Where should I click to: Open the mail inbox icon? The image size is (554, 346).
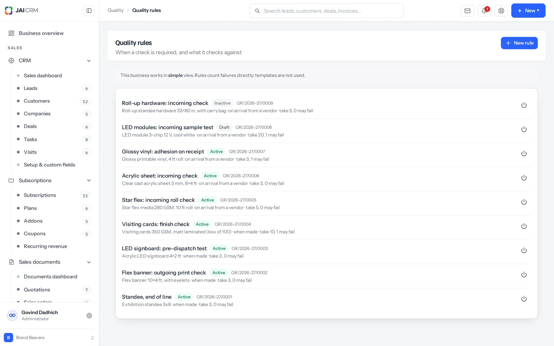pyautogui.click(x=467, y=11)
